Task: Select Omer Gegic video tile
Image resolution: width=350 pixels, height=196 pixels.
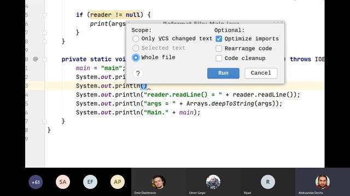Action: point(213,182)
